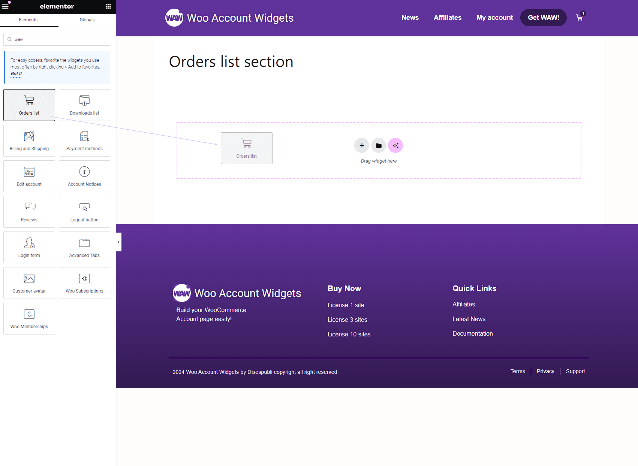This screenshot has height=466, width=638.
Task: Click the WAW logo in the header
Action: point(174,18)
